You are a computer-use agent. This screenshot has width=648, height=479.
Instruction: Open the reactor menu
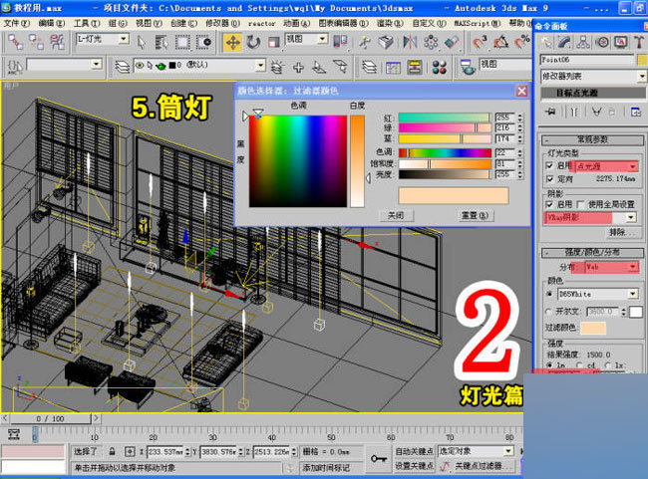[261, 24]
